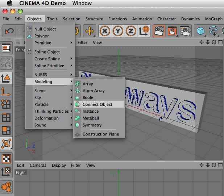This screenshot has width=224, height=196.
Task: Zoom perspective viewport arrows icon
Action: (208, 42)
